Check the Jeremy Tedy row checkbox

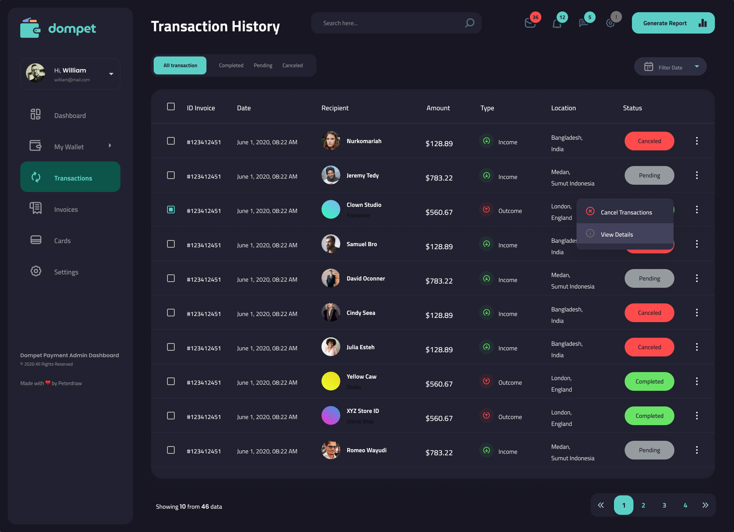(x=171, y=175)
